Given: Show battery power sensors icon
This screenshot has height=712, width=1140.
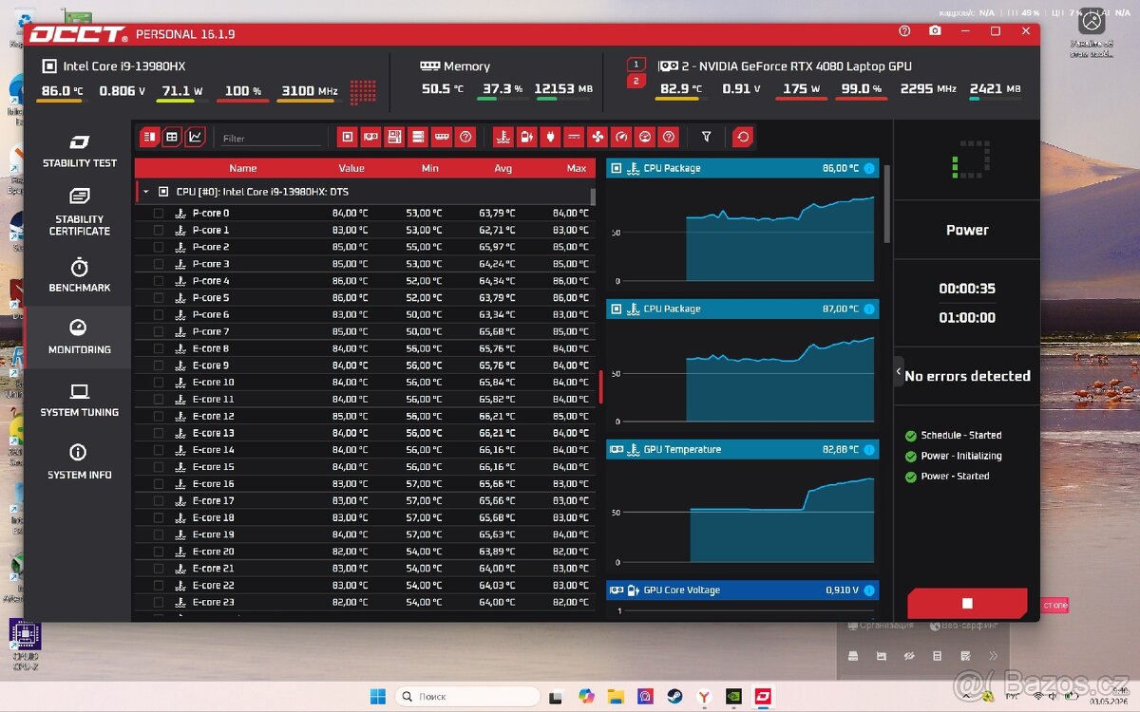Looking at the screenshot, I should (527, 137).
